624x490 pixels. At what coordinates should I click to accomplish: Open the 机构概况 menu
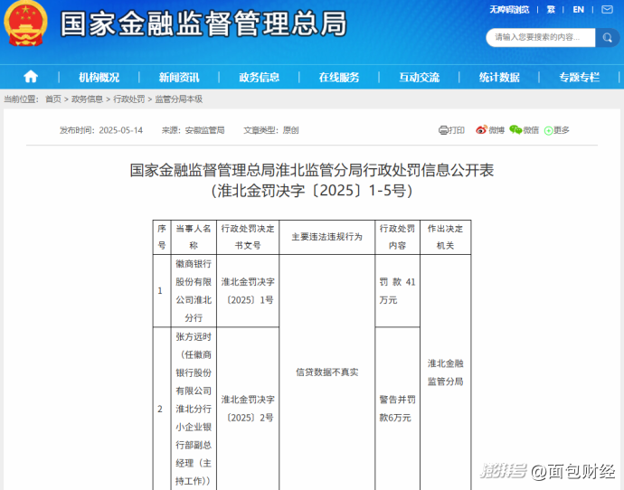tap(99, 77)
